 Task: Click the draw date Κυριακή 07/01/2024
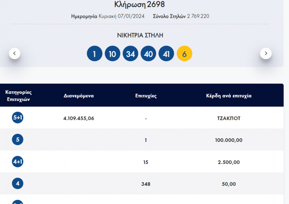(x=121, y=16)
